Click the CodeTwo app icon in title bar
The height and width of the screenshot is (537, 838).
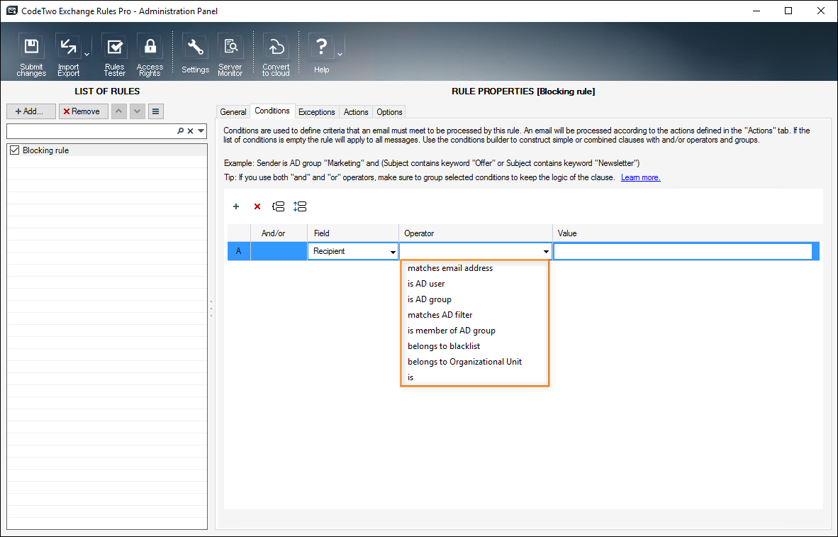coord(11,11)
